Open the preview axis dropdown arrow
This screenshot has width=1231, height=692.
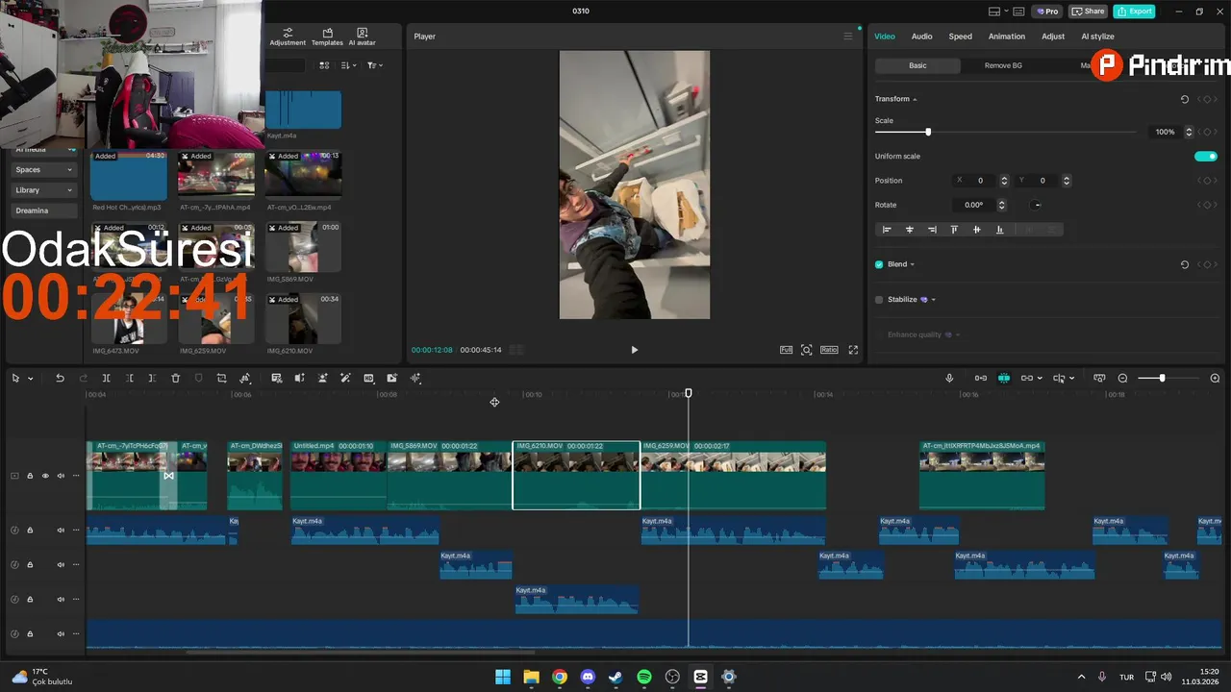[x=1072, y=379]
